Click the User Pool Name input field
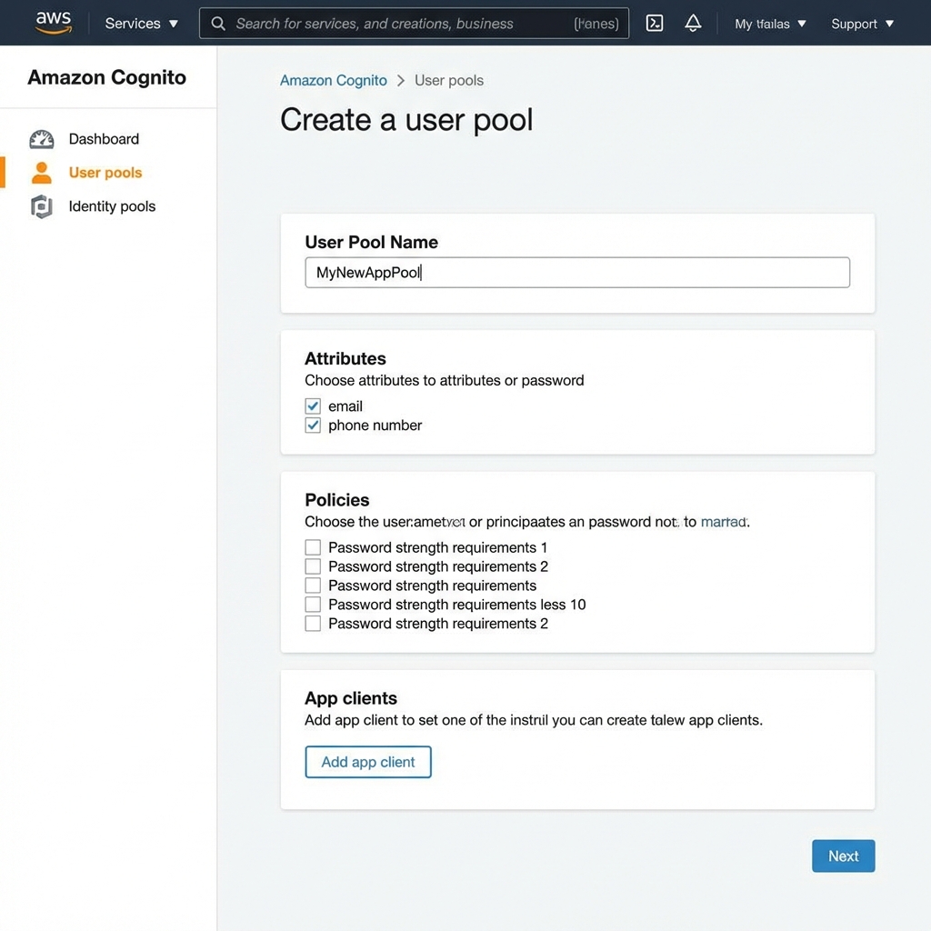The width and height of the screenshot is (931, 931). click(x=577, y=272)
